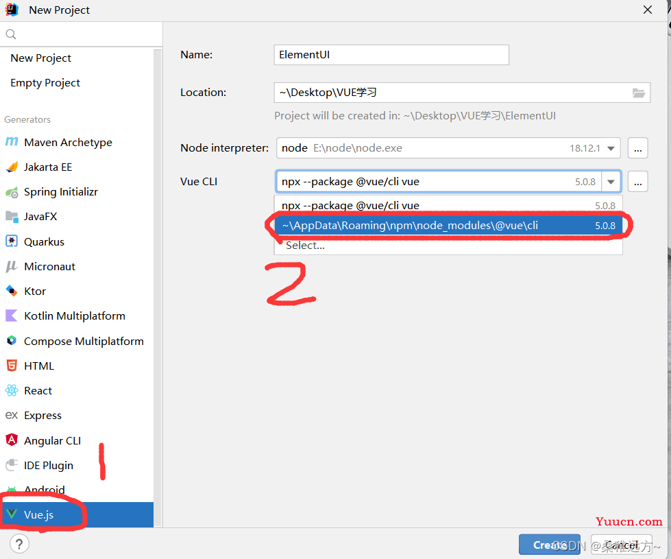Click the Express ex icon
This screenshot has width=671, height=559.
[x=12, y=415]
